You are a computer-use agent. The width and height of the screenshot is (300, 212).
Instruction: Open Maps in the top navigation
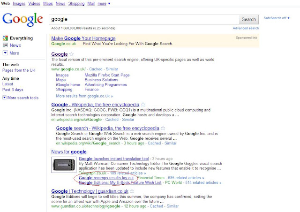[48, 3]
